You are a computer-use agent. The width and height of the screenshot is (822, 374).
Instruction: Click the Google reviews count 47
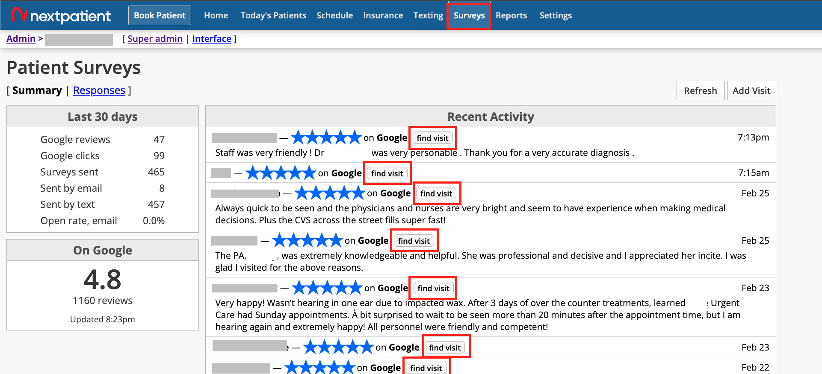click(159, 140)
